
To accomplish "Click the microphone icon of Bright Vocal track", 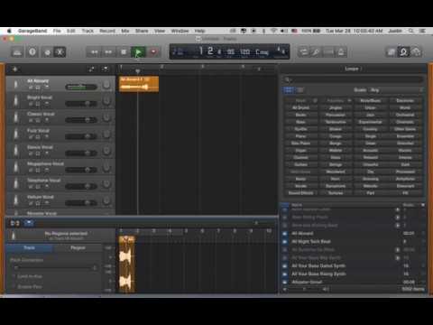I will point(16,101).
